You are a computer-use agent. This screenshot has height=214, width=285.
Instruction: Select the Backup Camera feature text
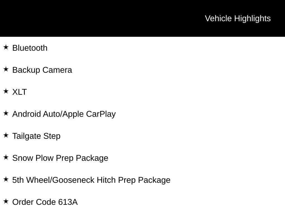pyautogui.click(x=42, y=70)
